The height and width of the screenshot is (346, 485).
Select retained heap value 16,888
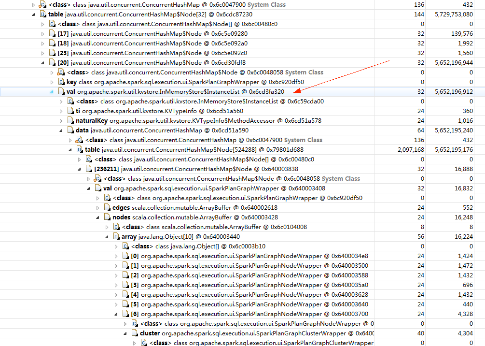(x=464, y=169)
